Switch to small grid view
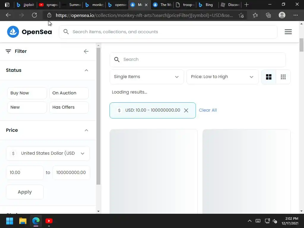This screenshot has width=304, height=228. (283, 77)
